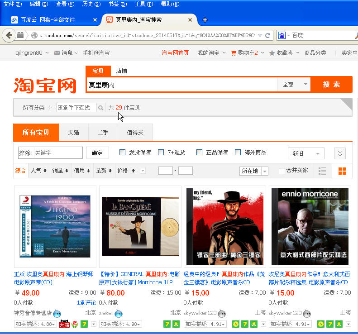Click the browser address bar URL

click(147, 35)
